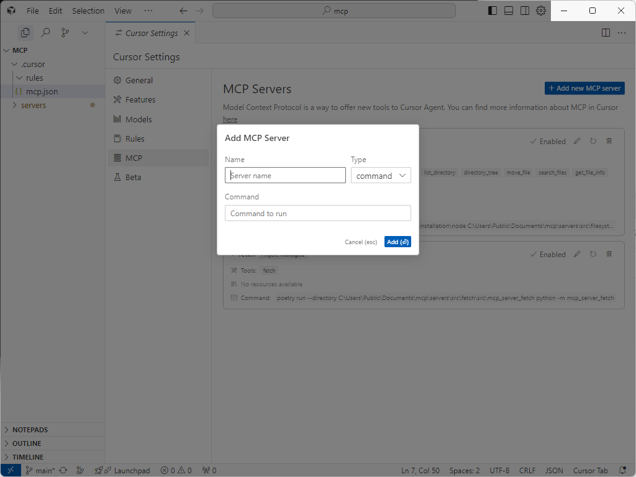Screen dimensions: 636x477
Task: Expand the servers folder
Action: coord(34,105)
